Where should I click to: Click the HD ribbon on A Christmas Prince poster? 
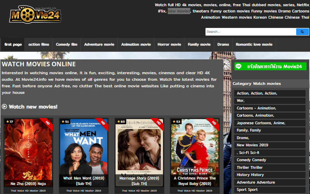click(x=213, y=124)
